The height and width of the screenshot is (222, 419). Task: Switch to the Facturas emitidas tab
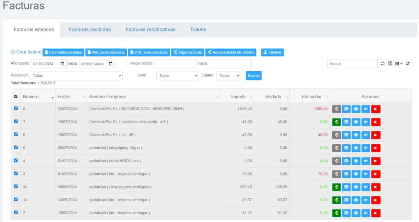point(34,29)
